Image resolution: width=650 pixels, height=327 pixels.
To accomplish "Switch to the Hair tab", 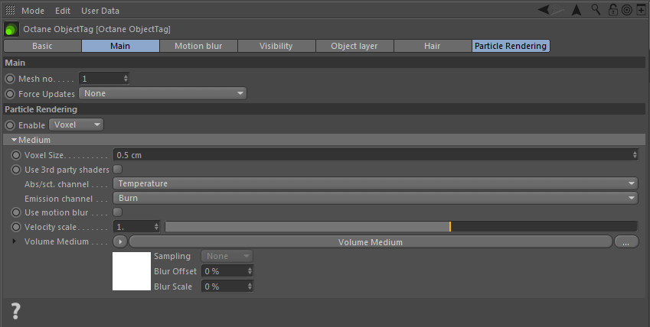I will click(x=432, y=46).
